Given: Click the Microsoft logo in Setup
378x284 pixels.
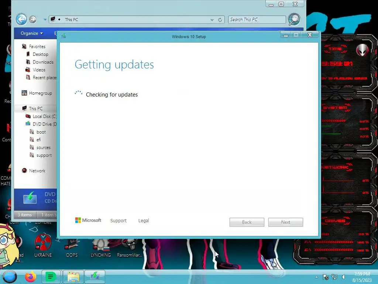Looking at the screenshot, I should 88,220.
